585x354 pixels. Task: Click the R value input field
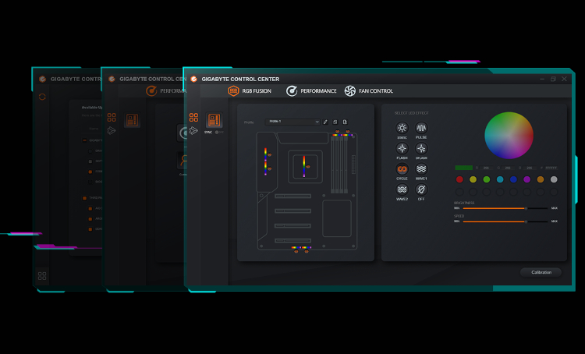[x=486, y=168]
